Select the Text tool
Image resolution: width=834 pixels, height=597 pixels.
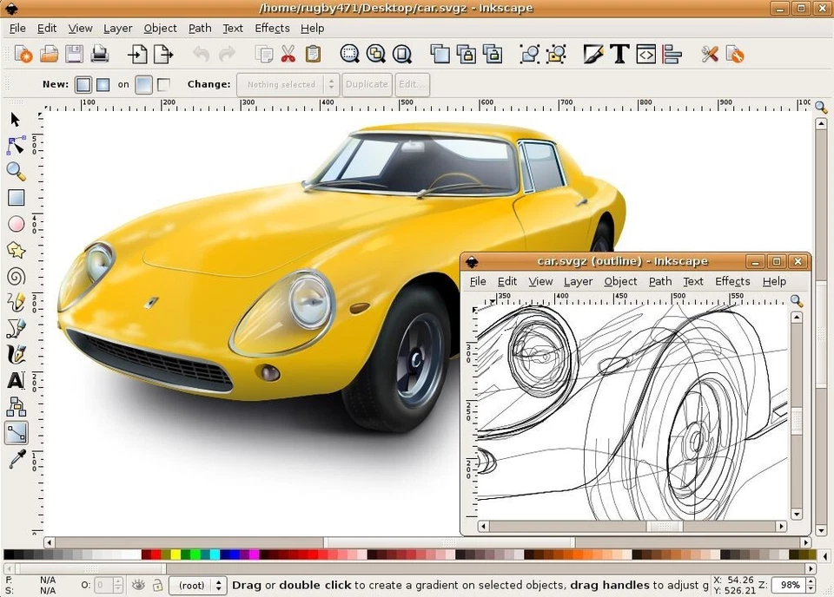15,380
